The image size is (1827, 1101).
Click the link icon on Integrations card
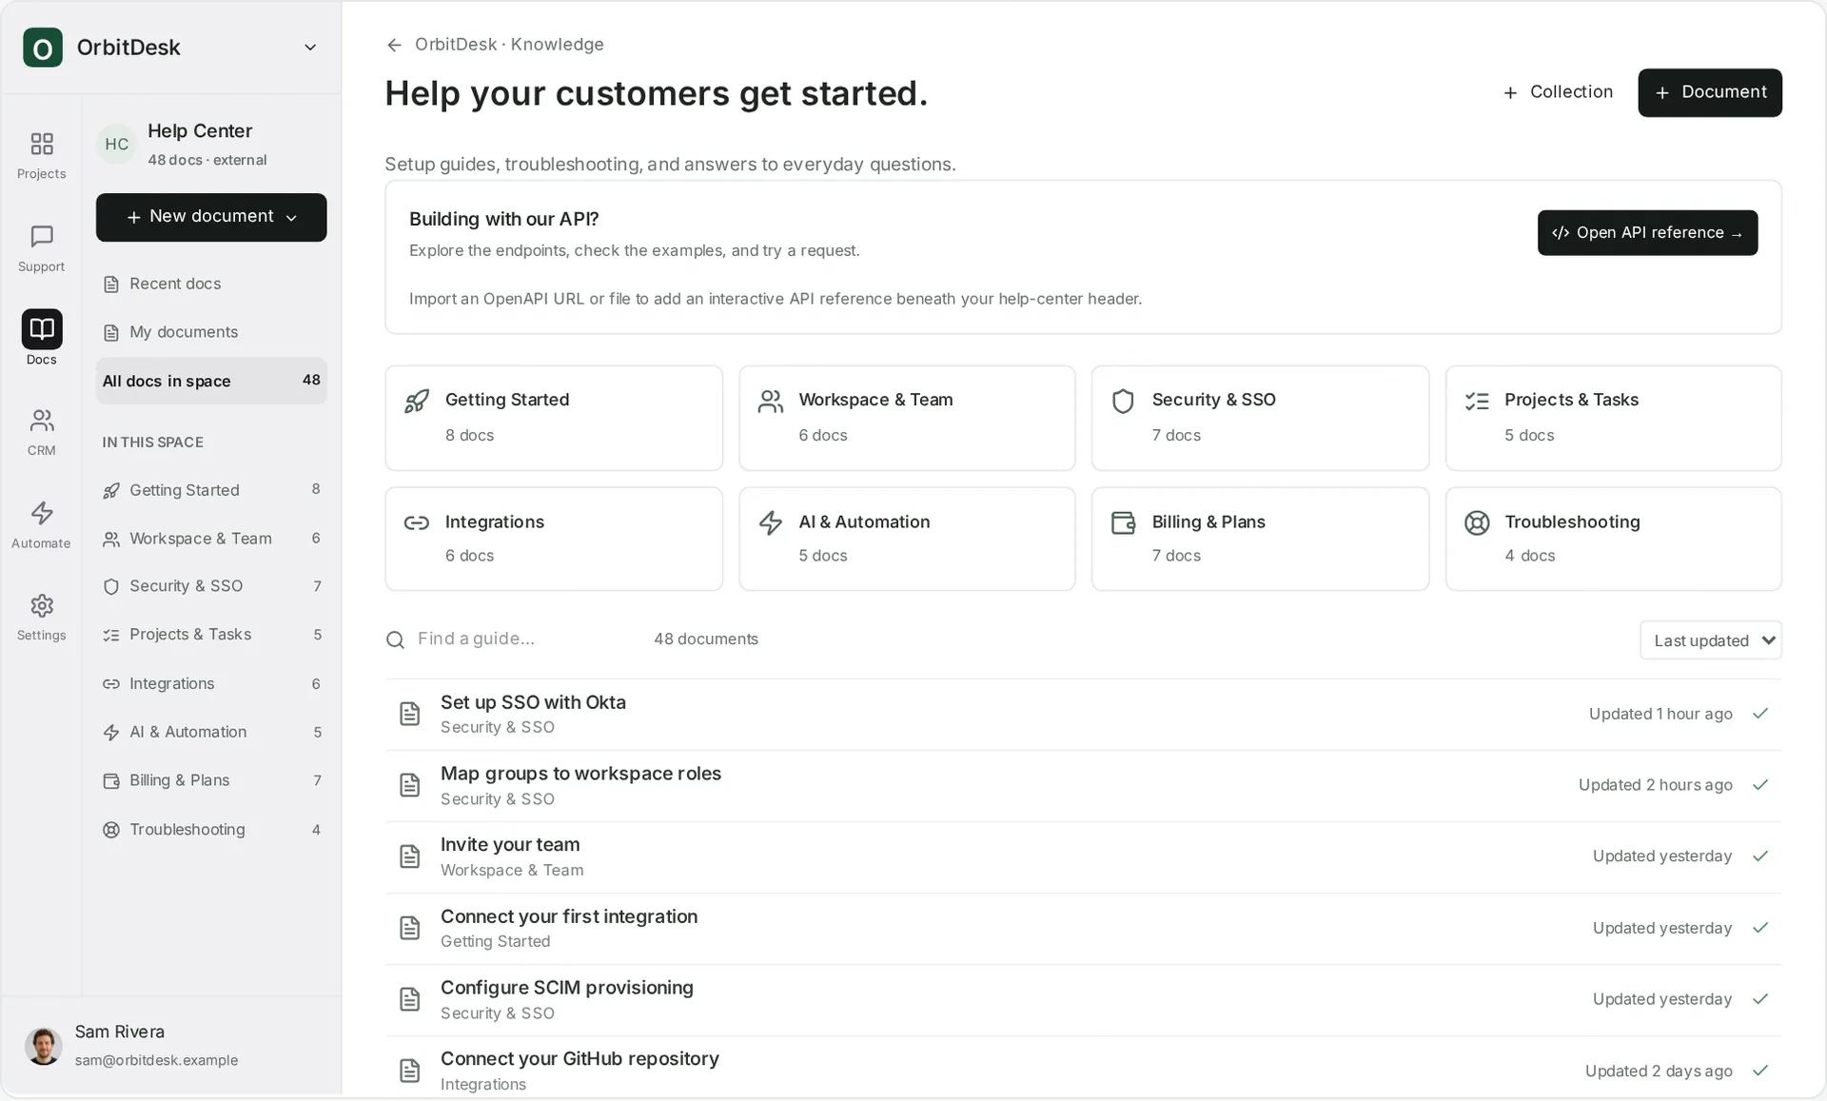pos(417,522)
